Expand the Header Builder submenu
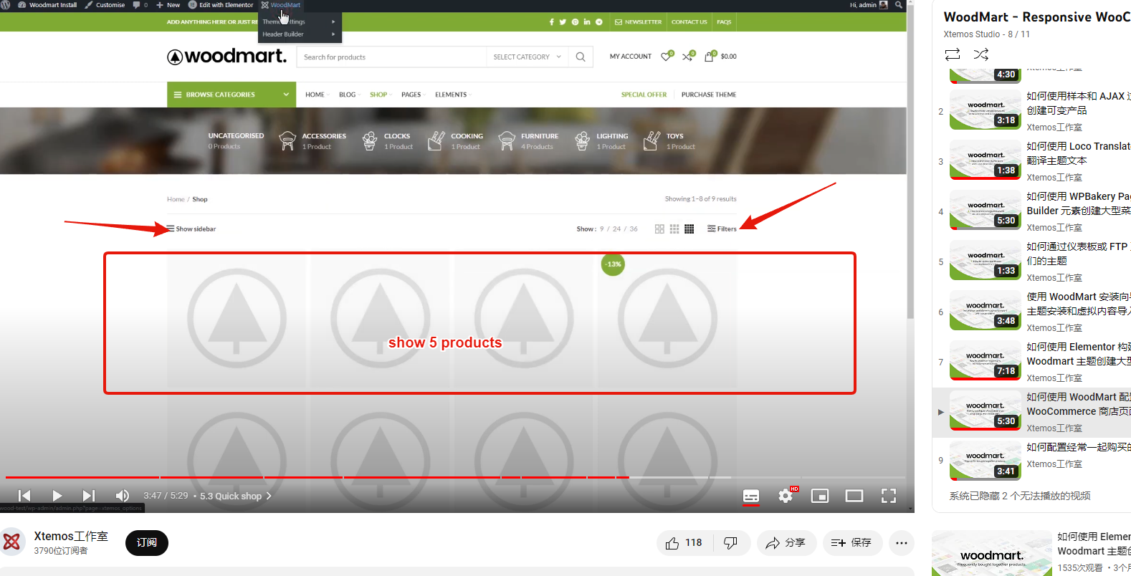The width and height of the screenshot is (1131, 576). (299, 34)
